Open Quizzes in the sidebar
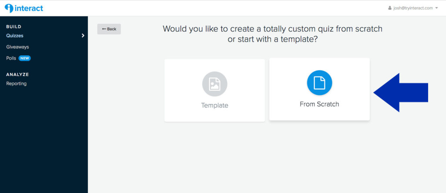446x193 pixels. tap(15, 36)
